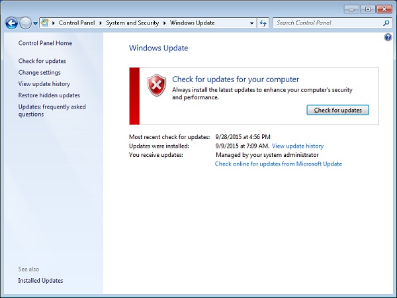Click the '9/9/2015 at 7:09 AM.' value
This screenshot has width=397, height=298.
coord(242,146)
